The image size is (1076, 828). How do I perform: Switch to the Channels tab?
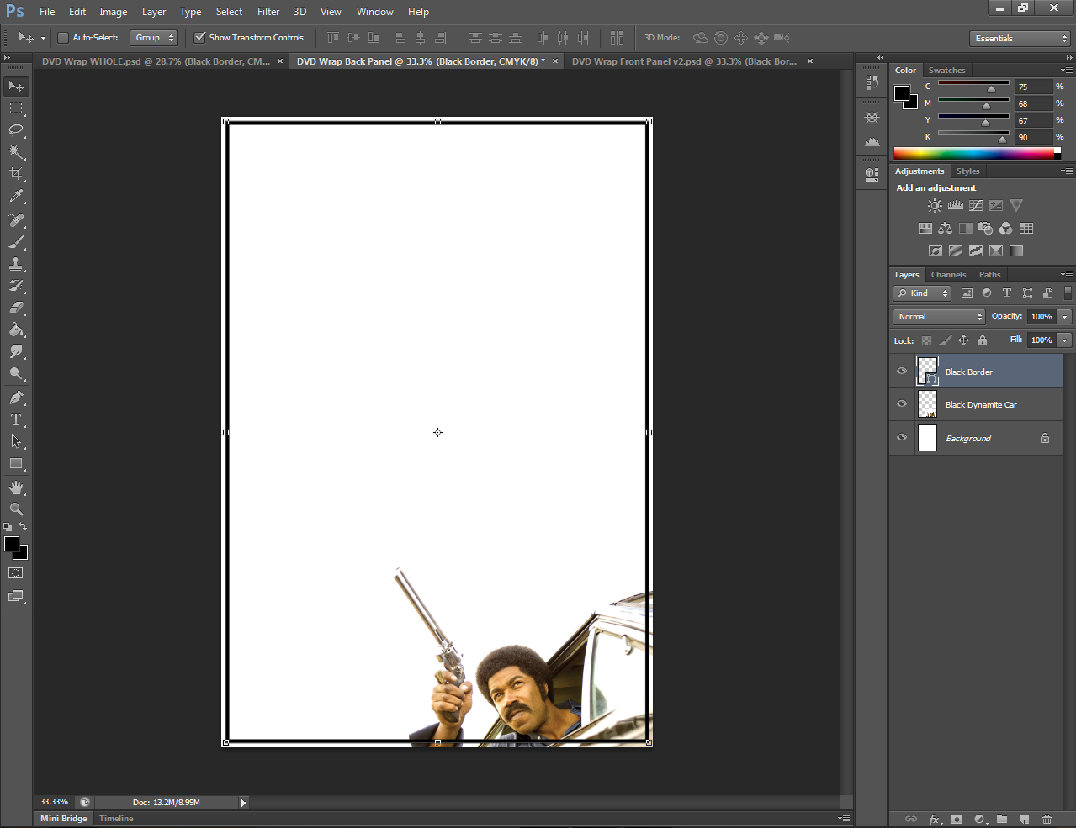[948, 275]
